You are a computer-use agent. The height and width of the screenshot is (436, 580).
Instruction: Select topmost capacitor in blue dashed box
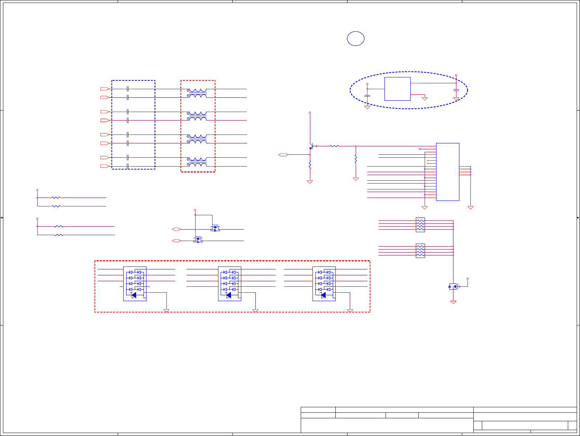tap(127, 89)
